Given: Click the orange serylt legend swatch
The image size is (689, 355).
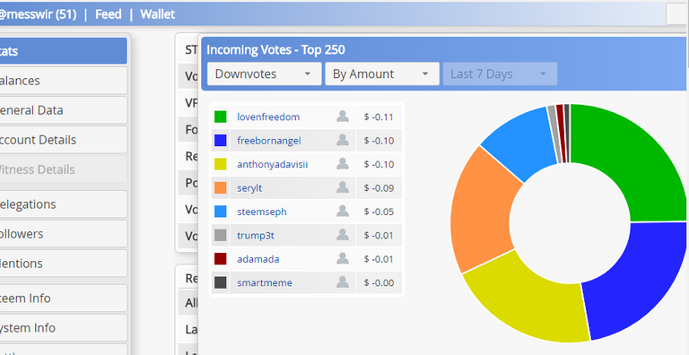Looking at the screenshot, I should (220, 188).
